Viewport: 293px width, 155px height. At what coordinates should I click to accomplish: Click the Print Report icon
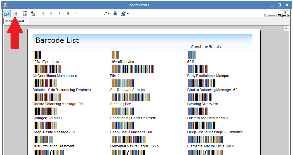[x=15, y=13]
